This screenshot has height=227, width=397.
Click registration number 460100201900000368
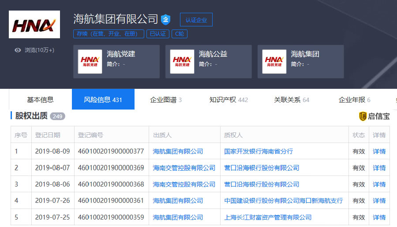[x=111, y=184]
